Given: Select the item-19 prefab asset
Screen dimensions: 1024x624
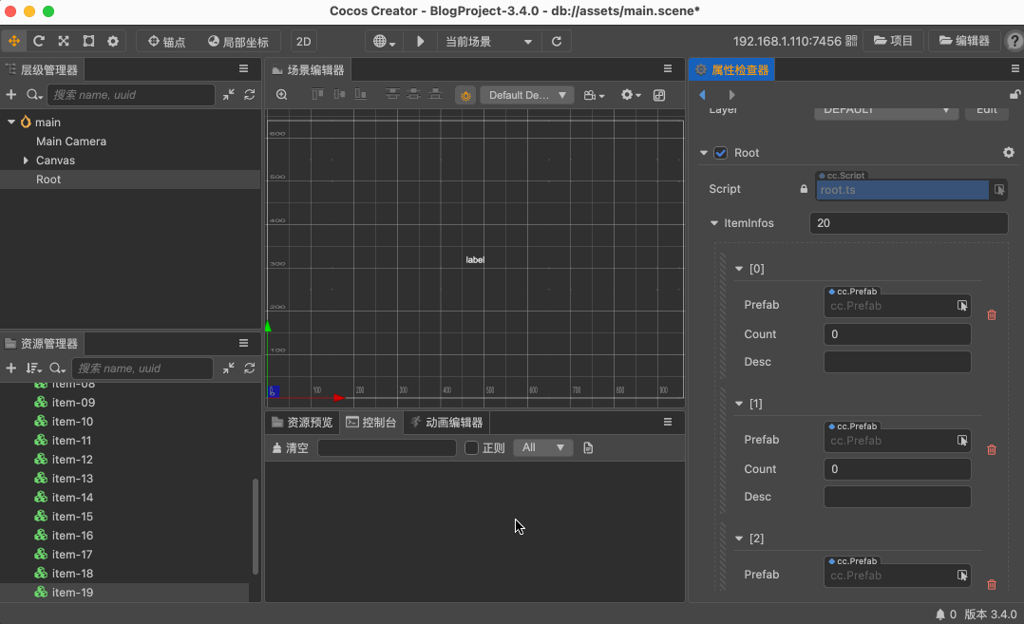Looking at the screenshot, I should tap(72, 592).
